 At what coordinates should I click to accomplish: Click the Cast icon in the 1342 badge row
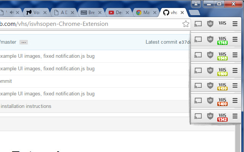point(198,116)
